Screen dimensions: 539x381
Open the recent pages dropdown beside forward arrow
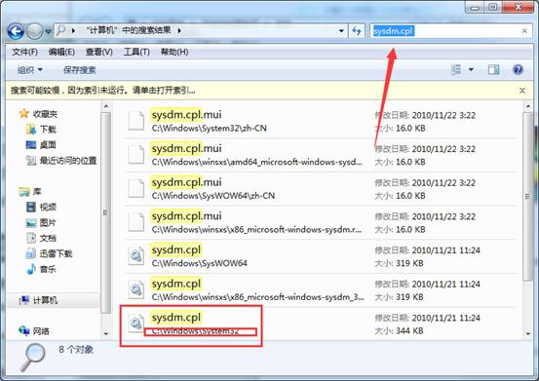(x=49, y=31)
